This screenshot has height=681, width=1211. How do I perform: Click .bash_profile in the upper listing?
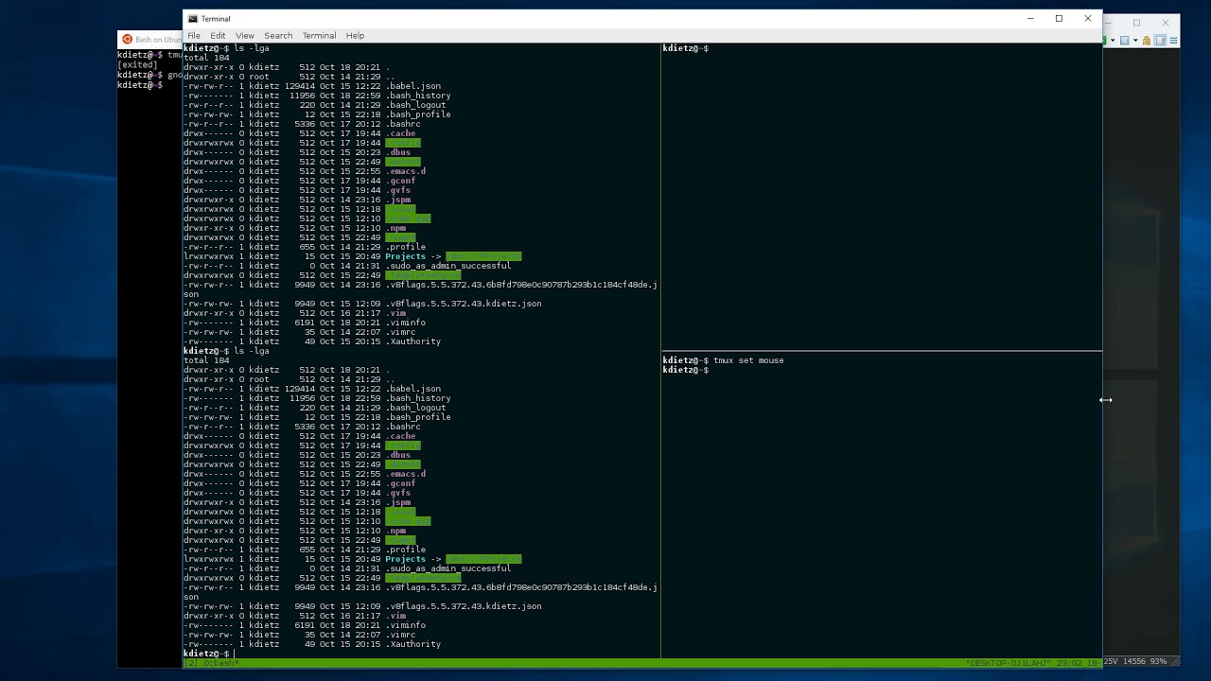(x=418, y=114)
